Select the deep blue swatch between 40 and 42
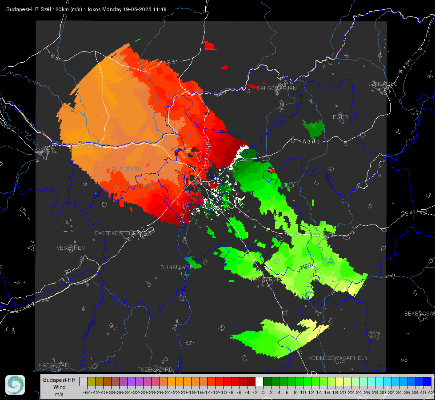This screenshot has height=400, width=435. click(x=427, y=381)
